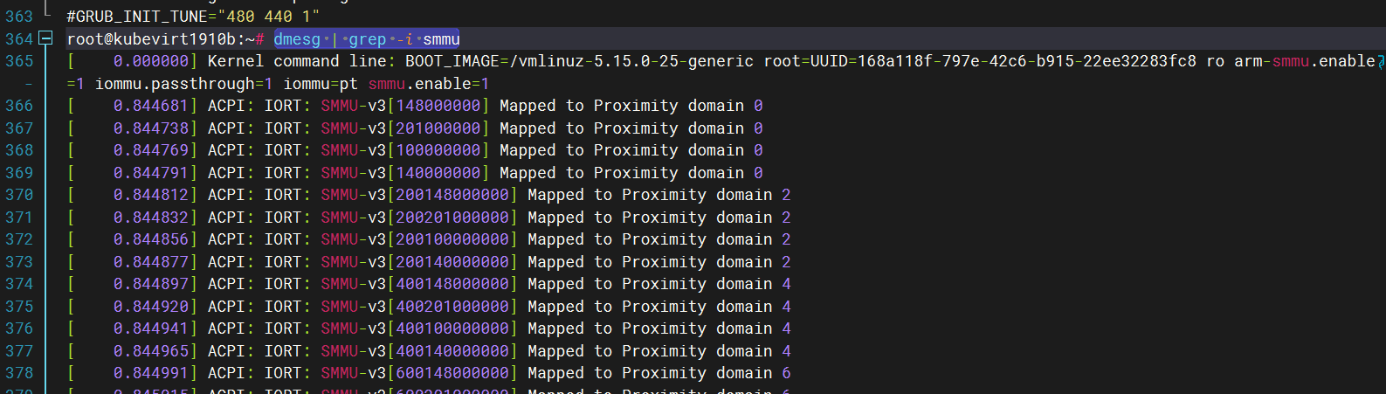Collapse the fold marker at line 364
Image resolution: width=1386 pixels, height=394 pixels.
(46, 38)
